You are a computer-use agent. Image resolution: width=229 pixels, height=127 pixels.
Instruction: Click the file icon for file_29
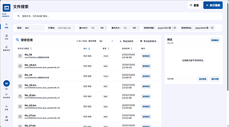(20, 76)
